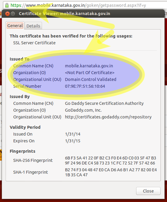Focus the browser URL address field
This screenshot has height=202, width=167.
[x=85, y=5]
